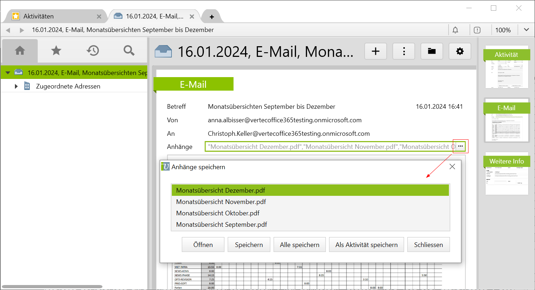This screenshot has width=535, height=290.
Task: Expand the Zugeordnete Adressen tree node
Action: tap(16, 86)
